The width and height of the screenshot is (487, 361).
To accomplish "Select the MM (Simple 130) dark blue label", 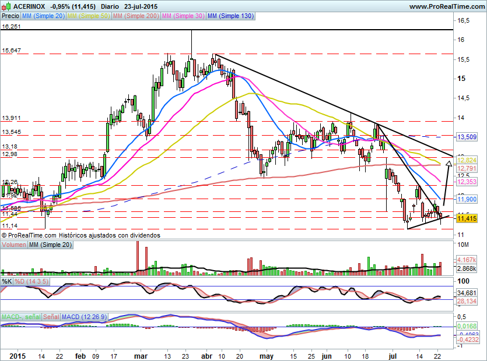I will (230, 16).
